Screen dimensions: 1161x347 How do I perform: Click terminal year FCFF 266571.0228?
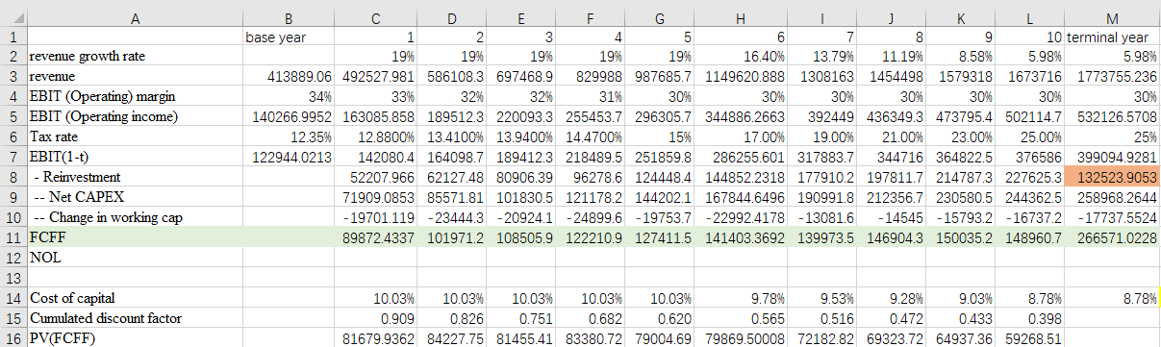pos(1113,238)
